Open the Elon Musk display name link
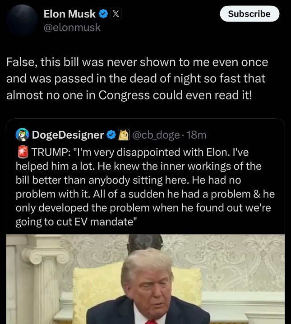This screenshot has width=291, height=324. (69, 14)
